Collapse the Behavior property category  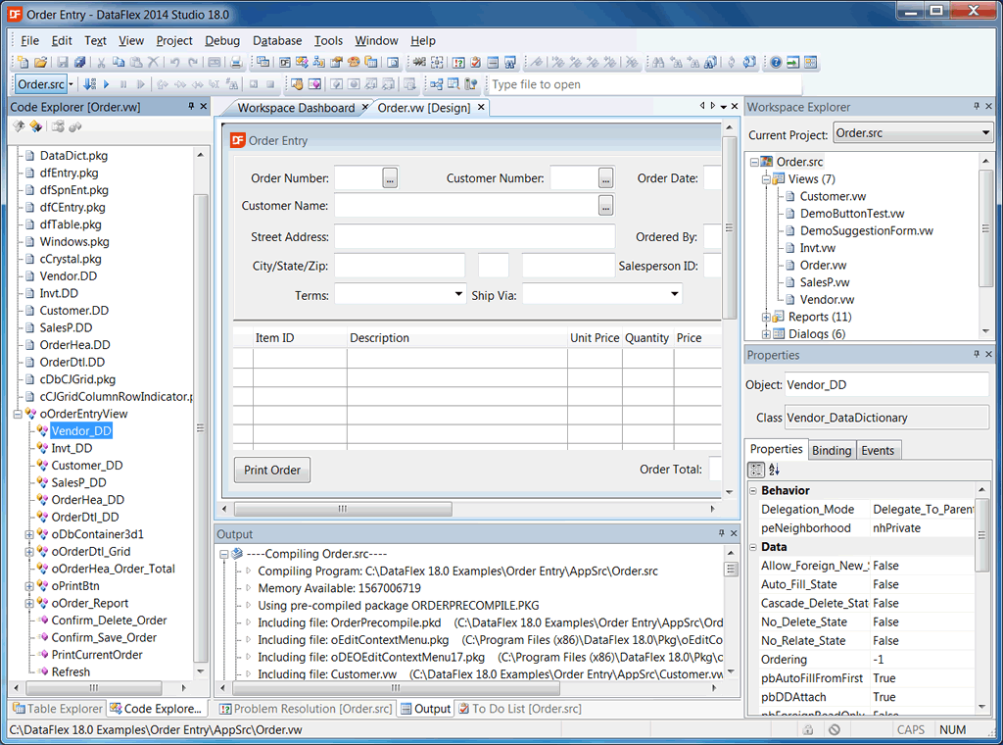tap(752, 491)
